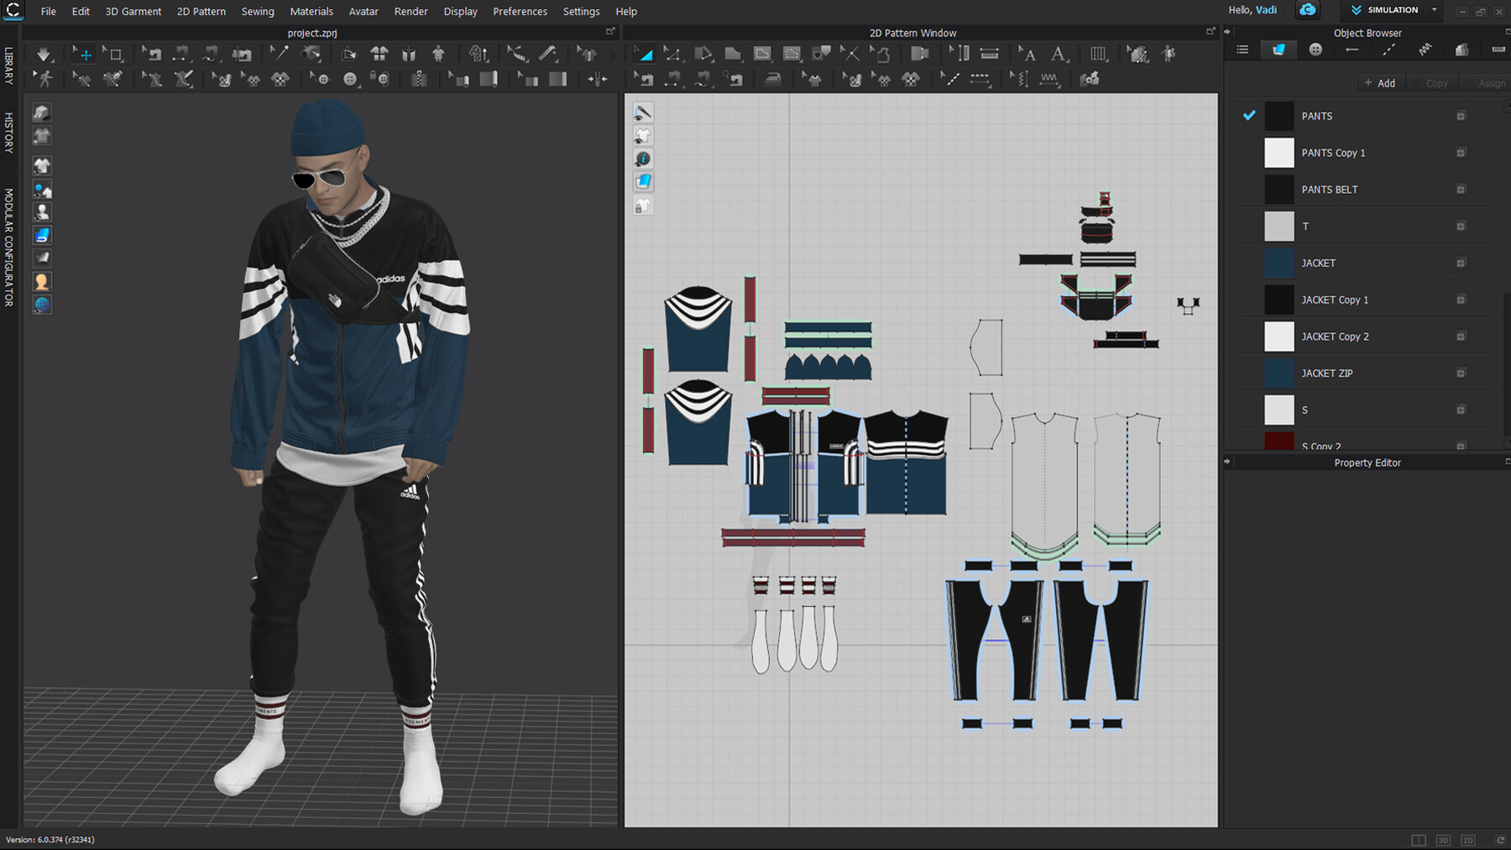The height and width of the screenshot is (850, 1511).
Task: Open the Steam iron tool
Action: (773, 78)
